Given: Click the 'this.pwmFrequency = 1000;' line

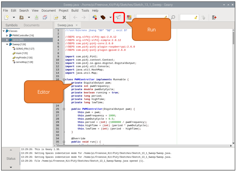Looking at the screenshot, I should 97,115.
